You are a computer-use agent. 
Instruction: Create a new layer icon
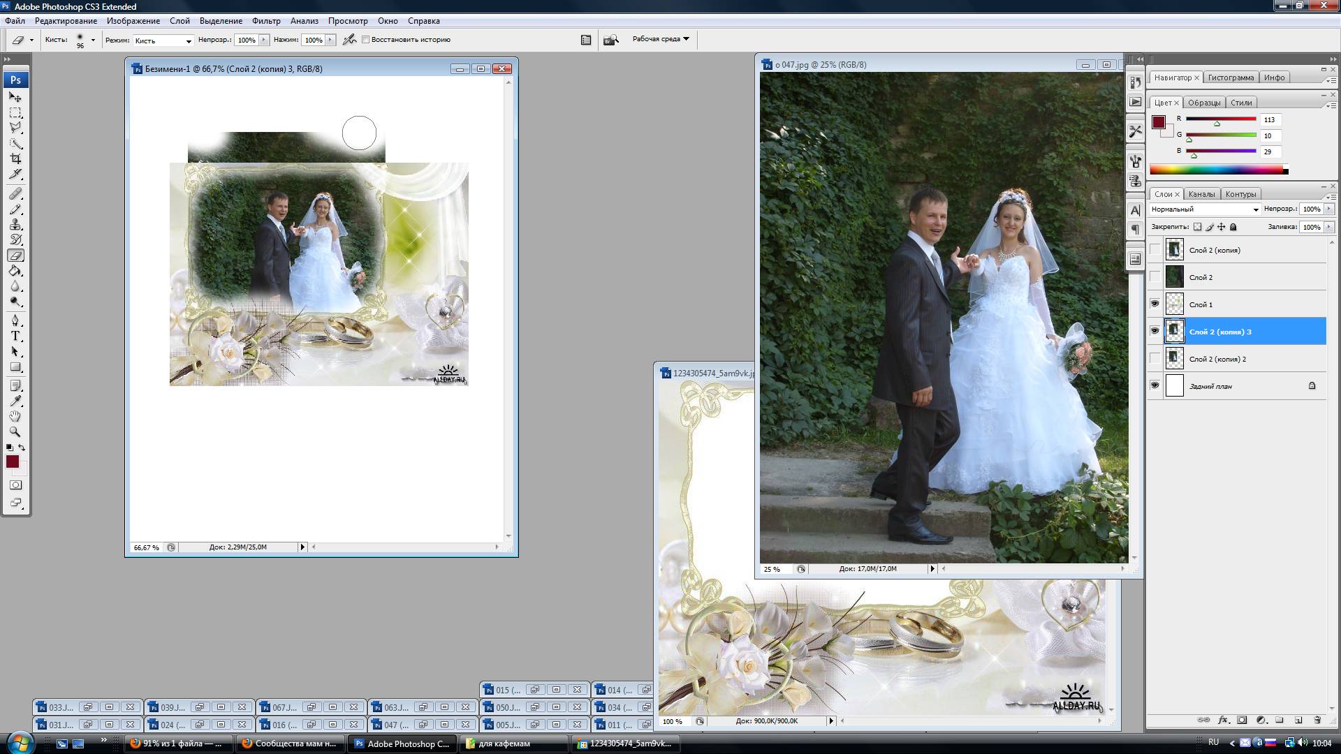click(1298, 720)
